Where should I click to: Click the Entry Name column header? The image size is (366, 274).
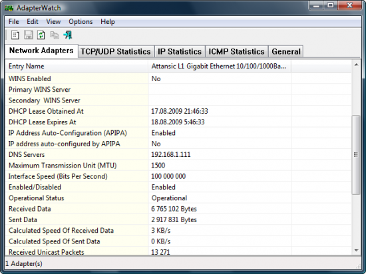click(x=77, y=66)
